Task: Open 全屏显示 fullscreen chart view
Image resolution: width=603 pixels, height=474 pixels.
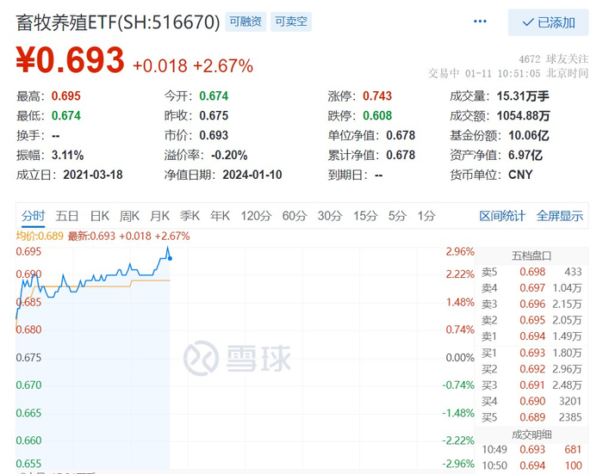Action: click(560, 216)
